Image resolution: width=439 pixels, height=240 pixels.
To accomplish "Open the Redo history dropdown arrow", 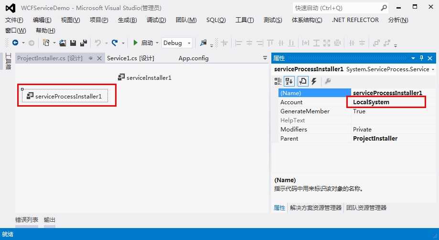I will click(123, 43).
